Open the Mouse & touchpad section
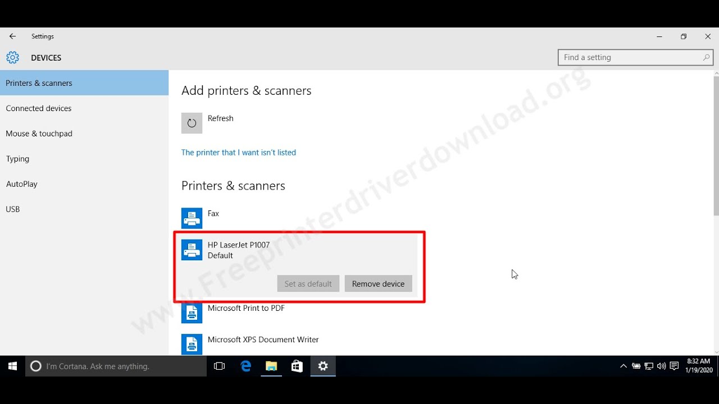This screenshot has width=719, height=404. (84, 134)
